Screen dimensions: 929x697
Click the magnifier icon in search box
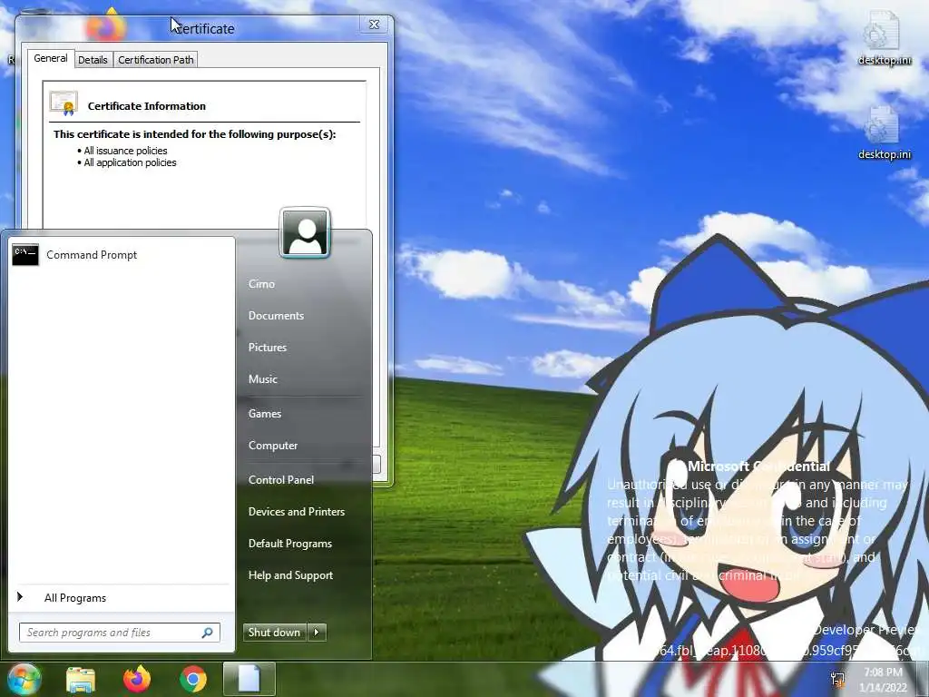click(x=208, y=633)
